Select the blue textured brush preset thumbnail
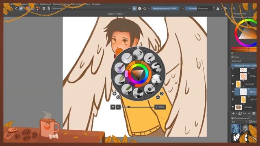This screenshot has width=260, height=146. (236, 128)
